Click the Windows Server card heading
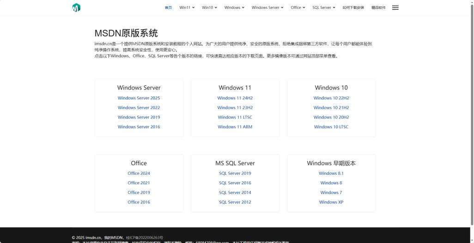 click(x=139, y=88)
